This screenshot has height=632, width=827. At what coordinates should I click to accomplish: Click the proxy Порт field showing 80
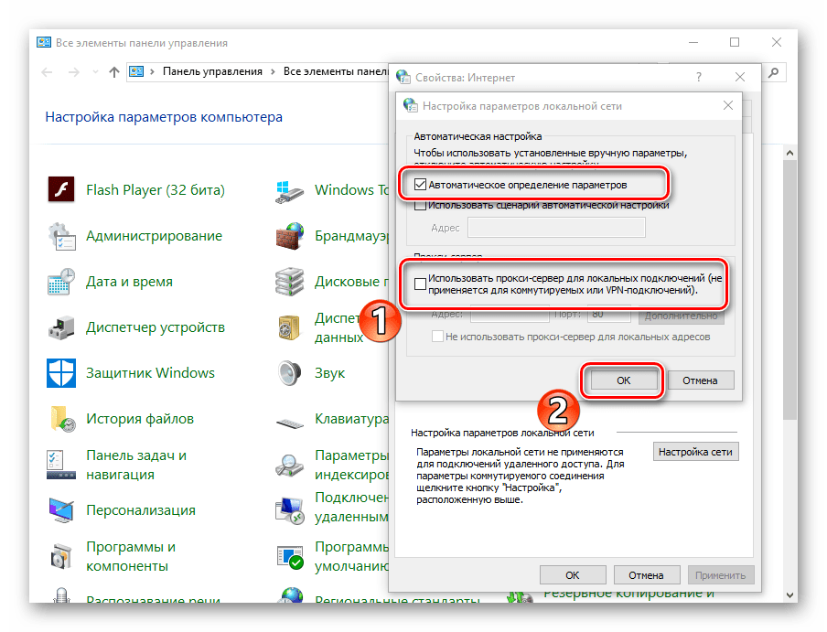[609, 314]
